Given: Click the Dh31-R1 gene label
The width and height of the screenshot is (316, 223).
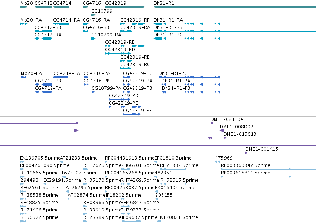Looking at the screenshot, I should coord(164,3).
